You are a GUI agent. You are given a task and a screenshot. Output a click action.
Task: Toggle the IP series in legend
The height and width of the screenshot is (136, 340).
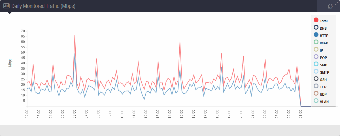pos(318,50)
